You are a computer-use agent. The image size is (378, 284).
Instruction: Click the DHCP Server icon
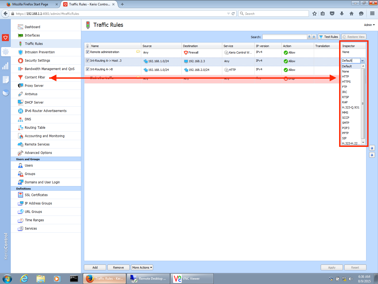(21, 102)
